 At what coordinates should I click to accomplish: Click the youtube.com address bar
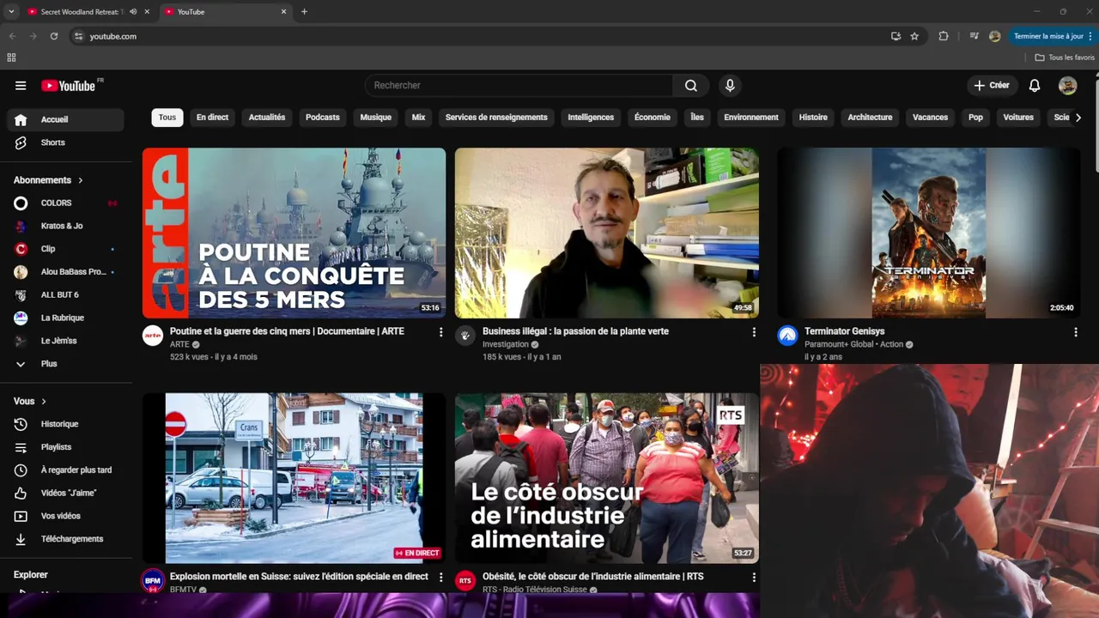point(481,36)
